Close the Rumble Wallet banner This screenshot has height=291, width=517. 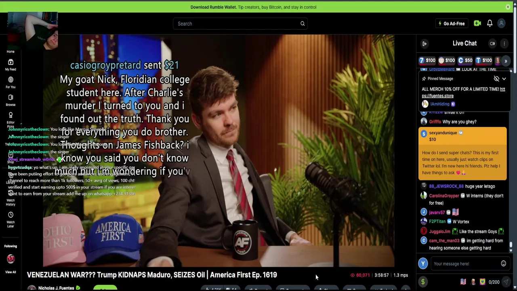click(508, 7)
